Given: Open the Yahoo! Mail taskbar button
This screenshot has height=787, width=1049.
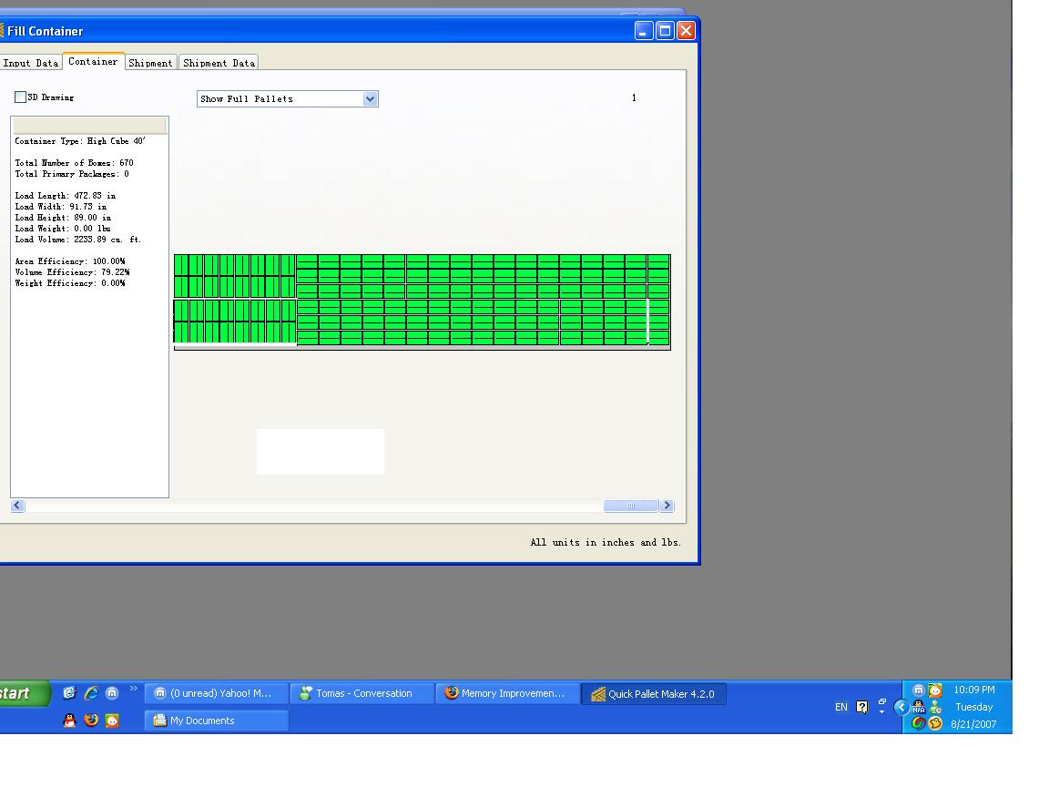Looking at the screenshot, I should coord(217,693).
